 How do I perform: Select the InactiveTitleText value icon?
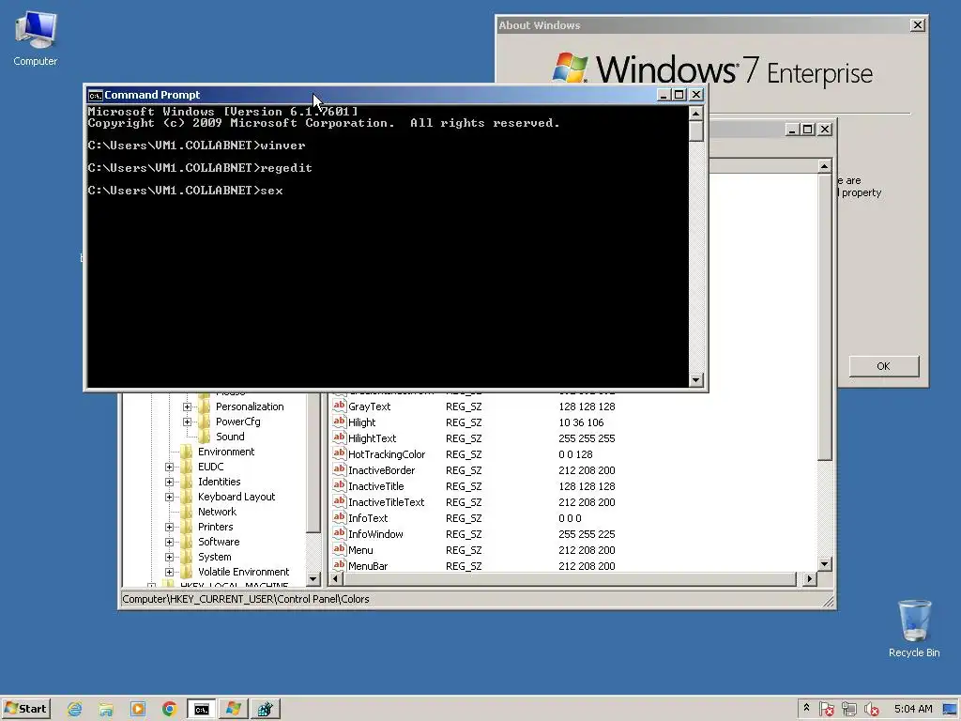[339, 501]
